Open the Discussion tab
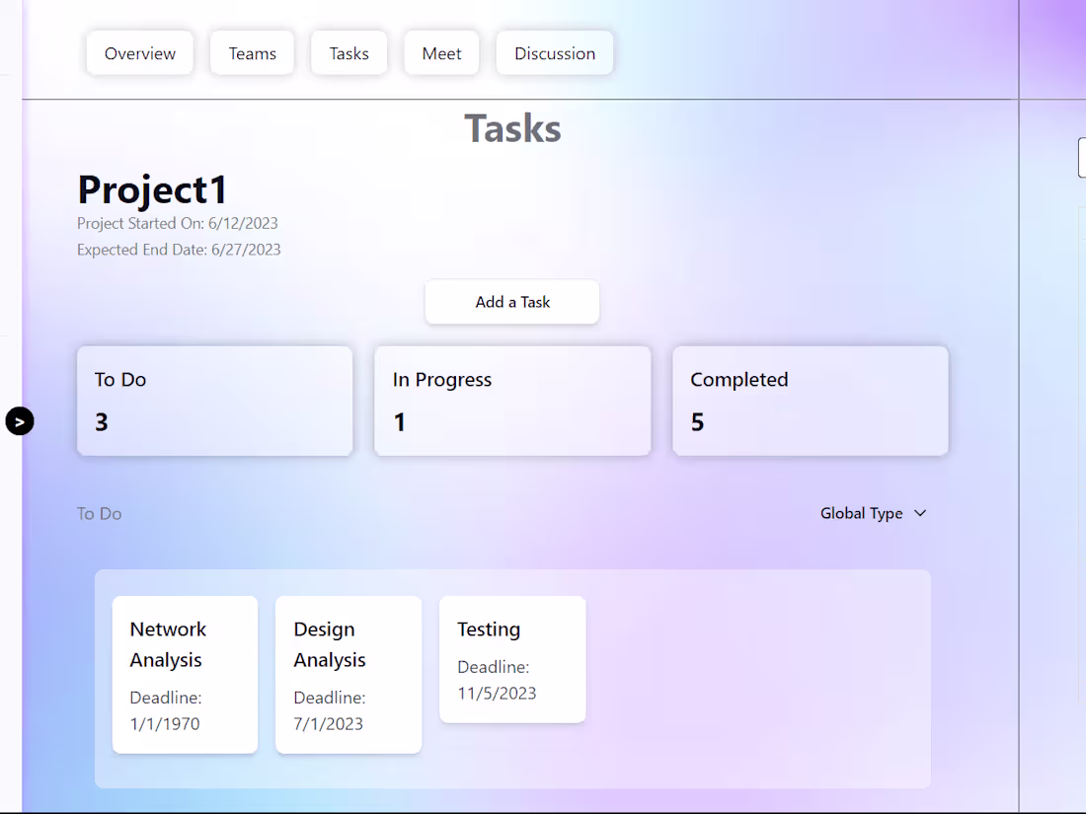Image resolution: width=1086 pixels, height=814 pixels. pyautogui.click(x=555, y=53)
